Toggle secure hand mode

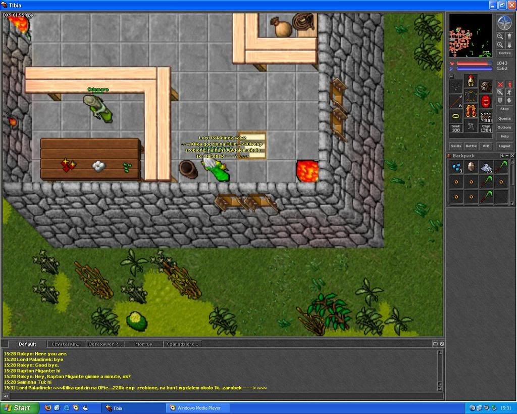tap(509, 101)
